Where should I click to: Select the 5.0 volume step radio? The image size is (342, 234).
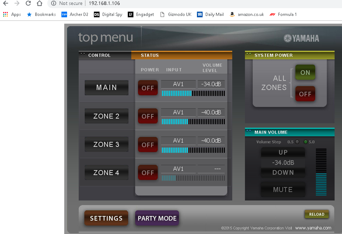(x=306, y=142)
